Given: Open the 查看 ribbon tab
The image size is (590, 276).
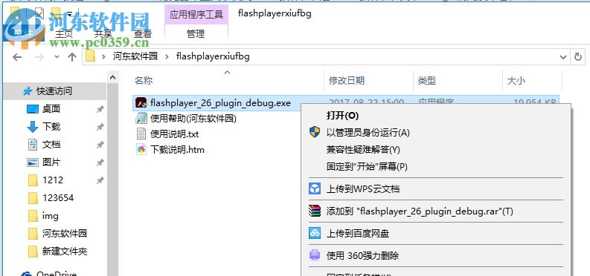Looking at the screenshot, I should pyautogui.click(x=143, y=33).
